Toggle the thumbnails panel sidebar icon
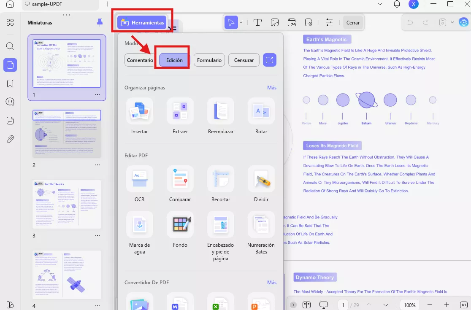Image resolution: width=471 pixels, height=310 pixels. pyautogui.click(x=10, y=65)
